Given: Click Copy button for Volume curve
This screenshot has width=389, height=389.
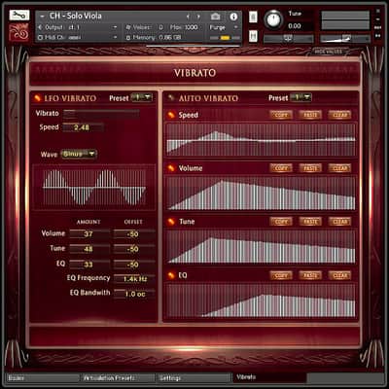Looking at the screenshot, I should coord(281,168).
